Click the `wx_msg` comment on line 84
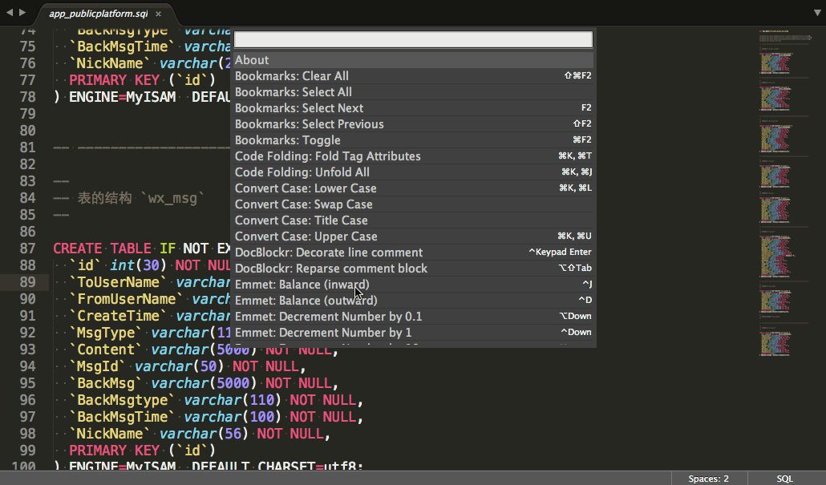 tap(172, 199)
